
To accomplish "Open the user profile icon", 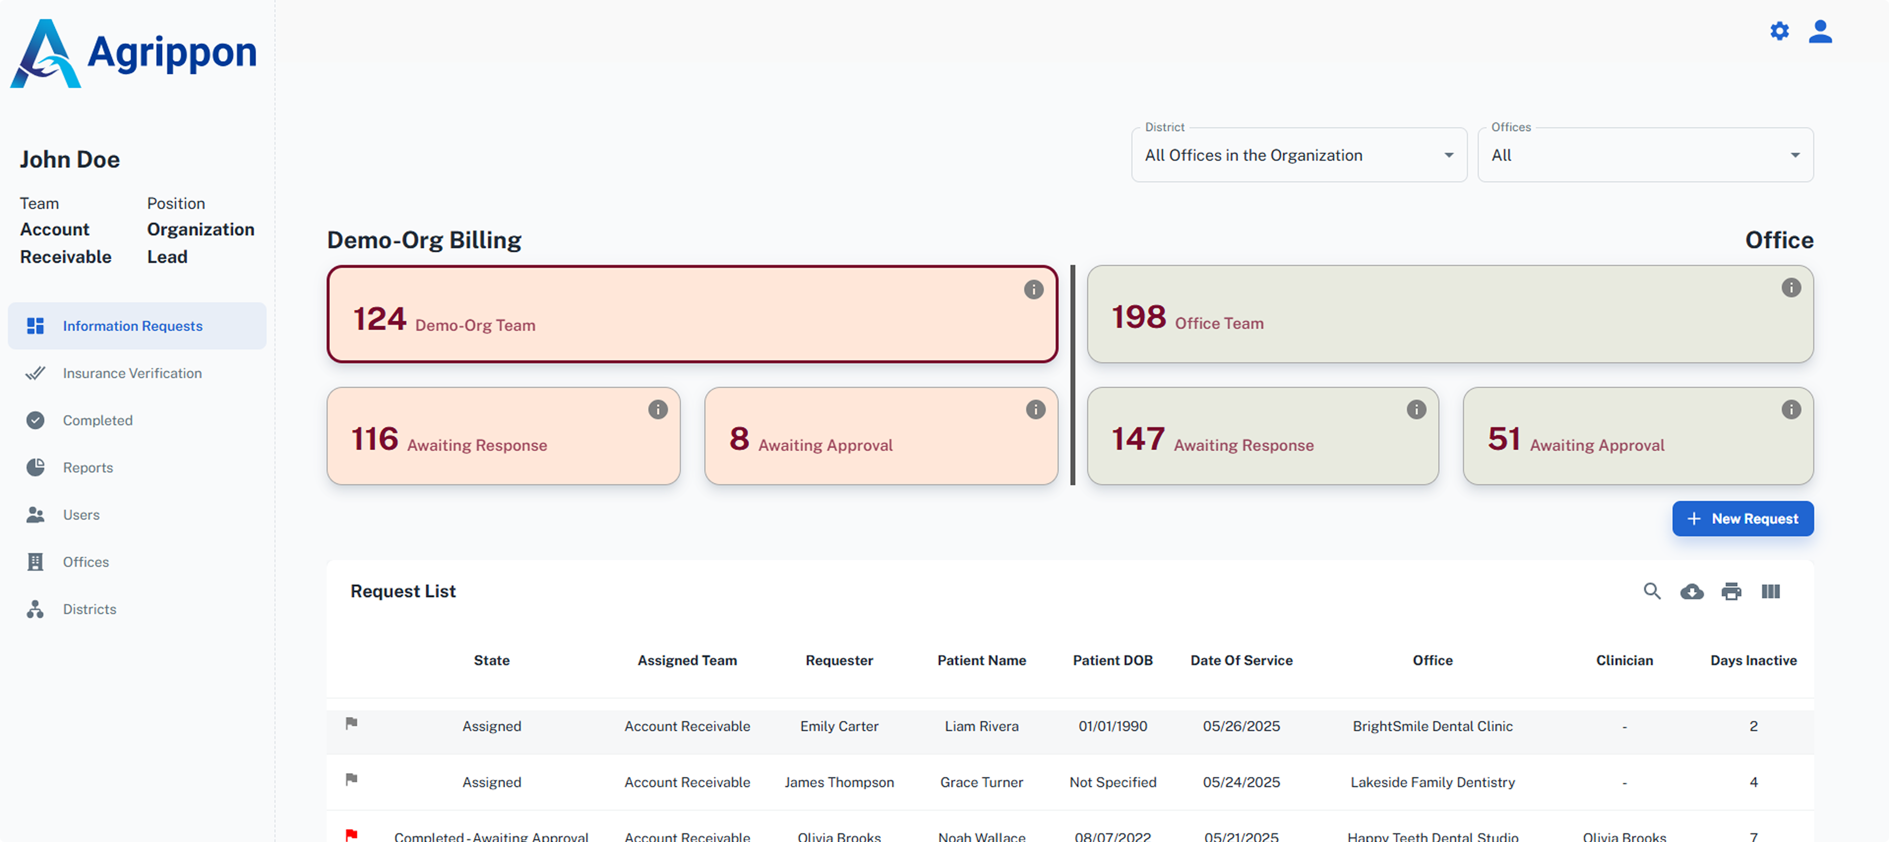I will [1820, 32].
